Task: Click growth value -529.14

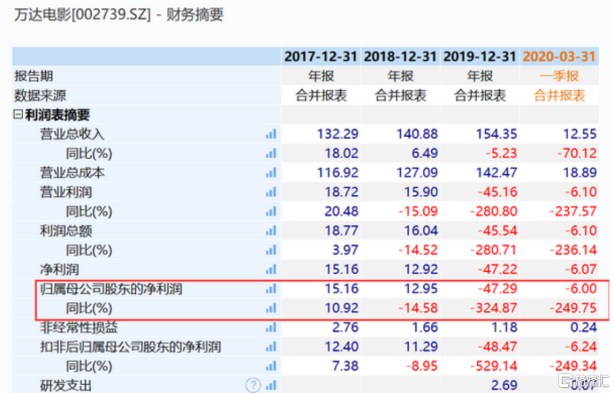Action: coord(493,366)
